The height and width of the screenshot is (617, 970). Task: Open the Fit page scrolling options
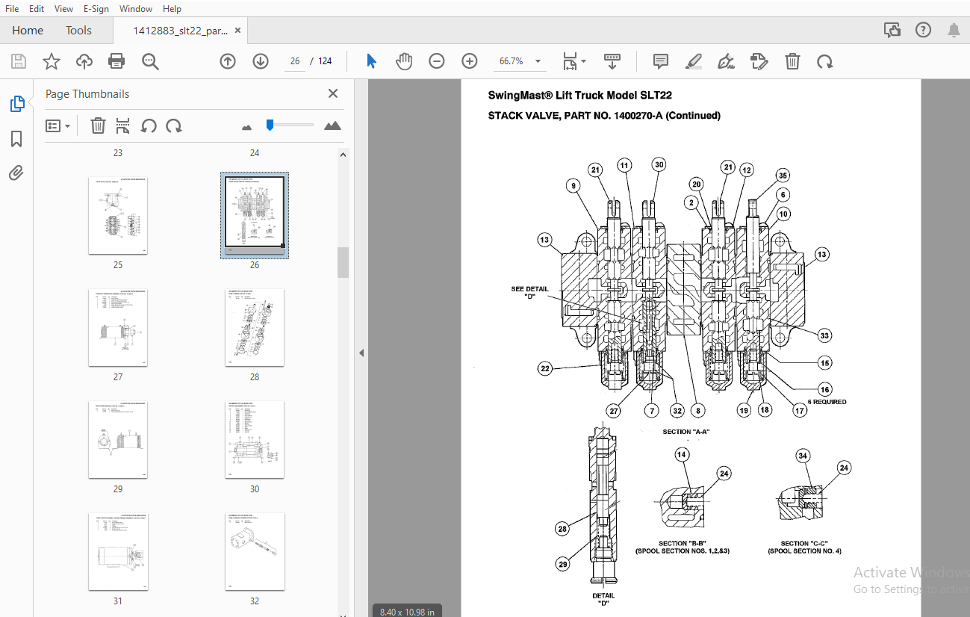(573, 61)
